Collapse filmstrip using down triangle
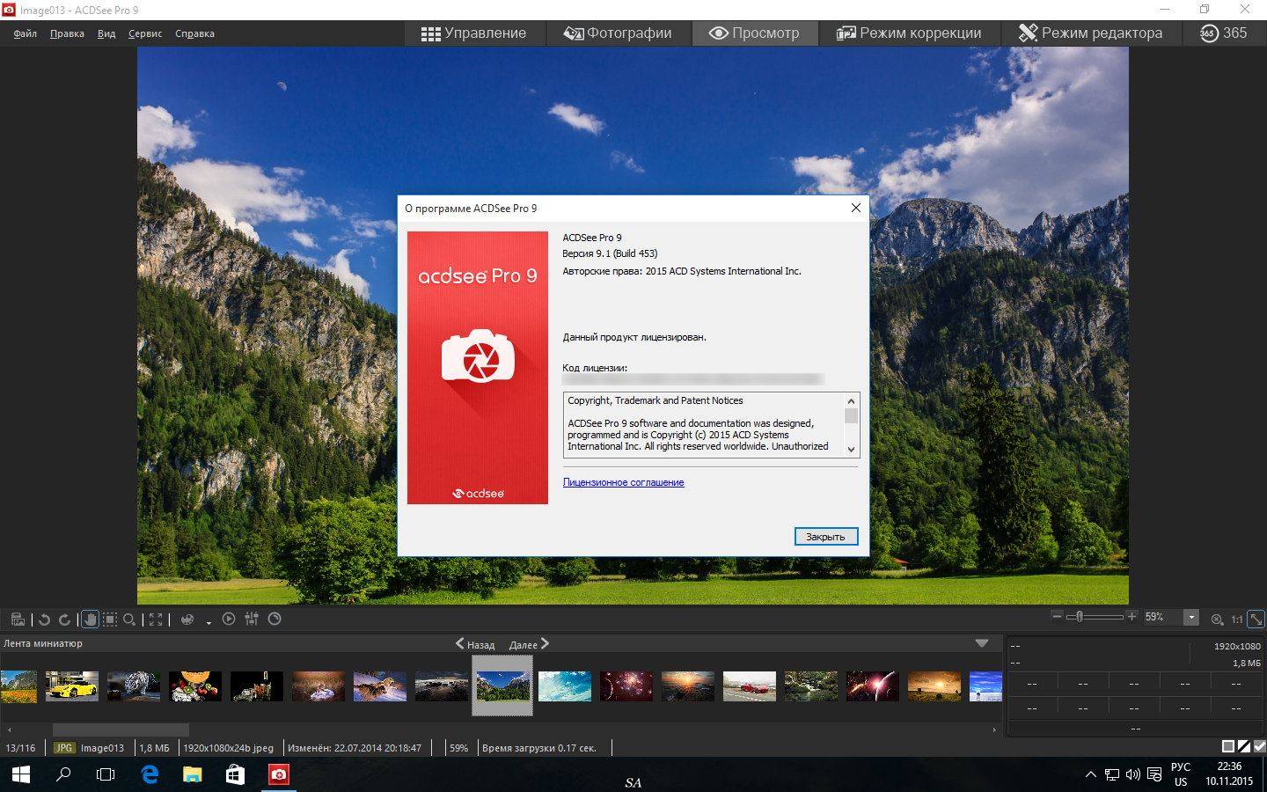Screen dimensions: 1267x792 (982, 643)
